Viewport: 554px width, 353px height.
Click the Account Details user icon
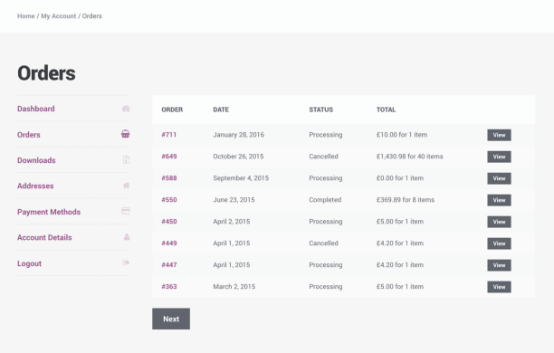tap(127, 237)
